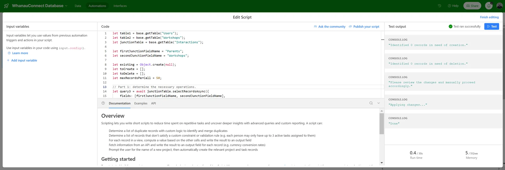This screenshot has width=505, height=170.
Task: Open the base history clock icon
Action: [439, 6]
